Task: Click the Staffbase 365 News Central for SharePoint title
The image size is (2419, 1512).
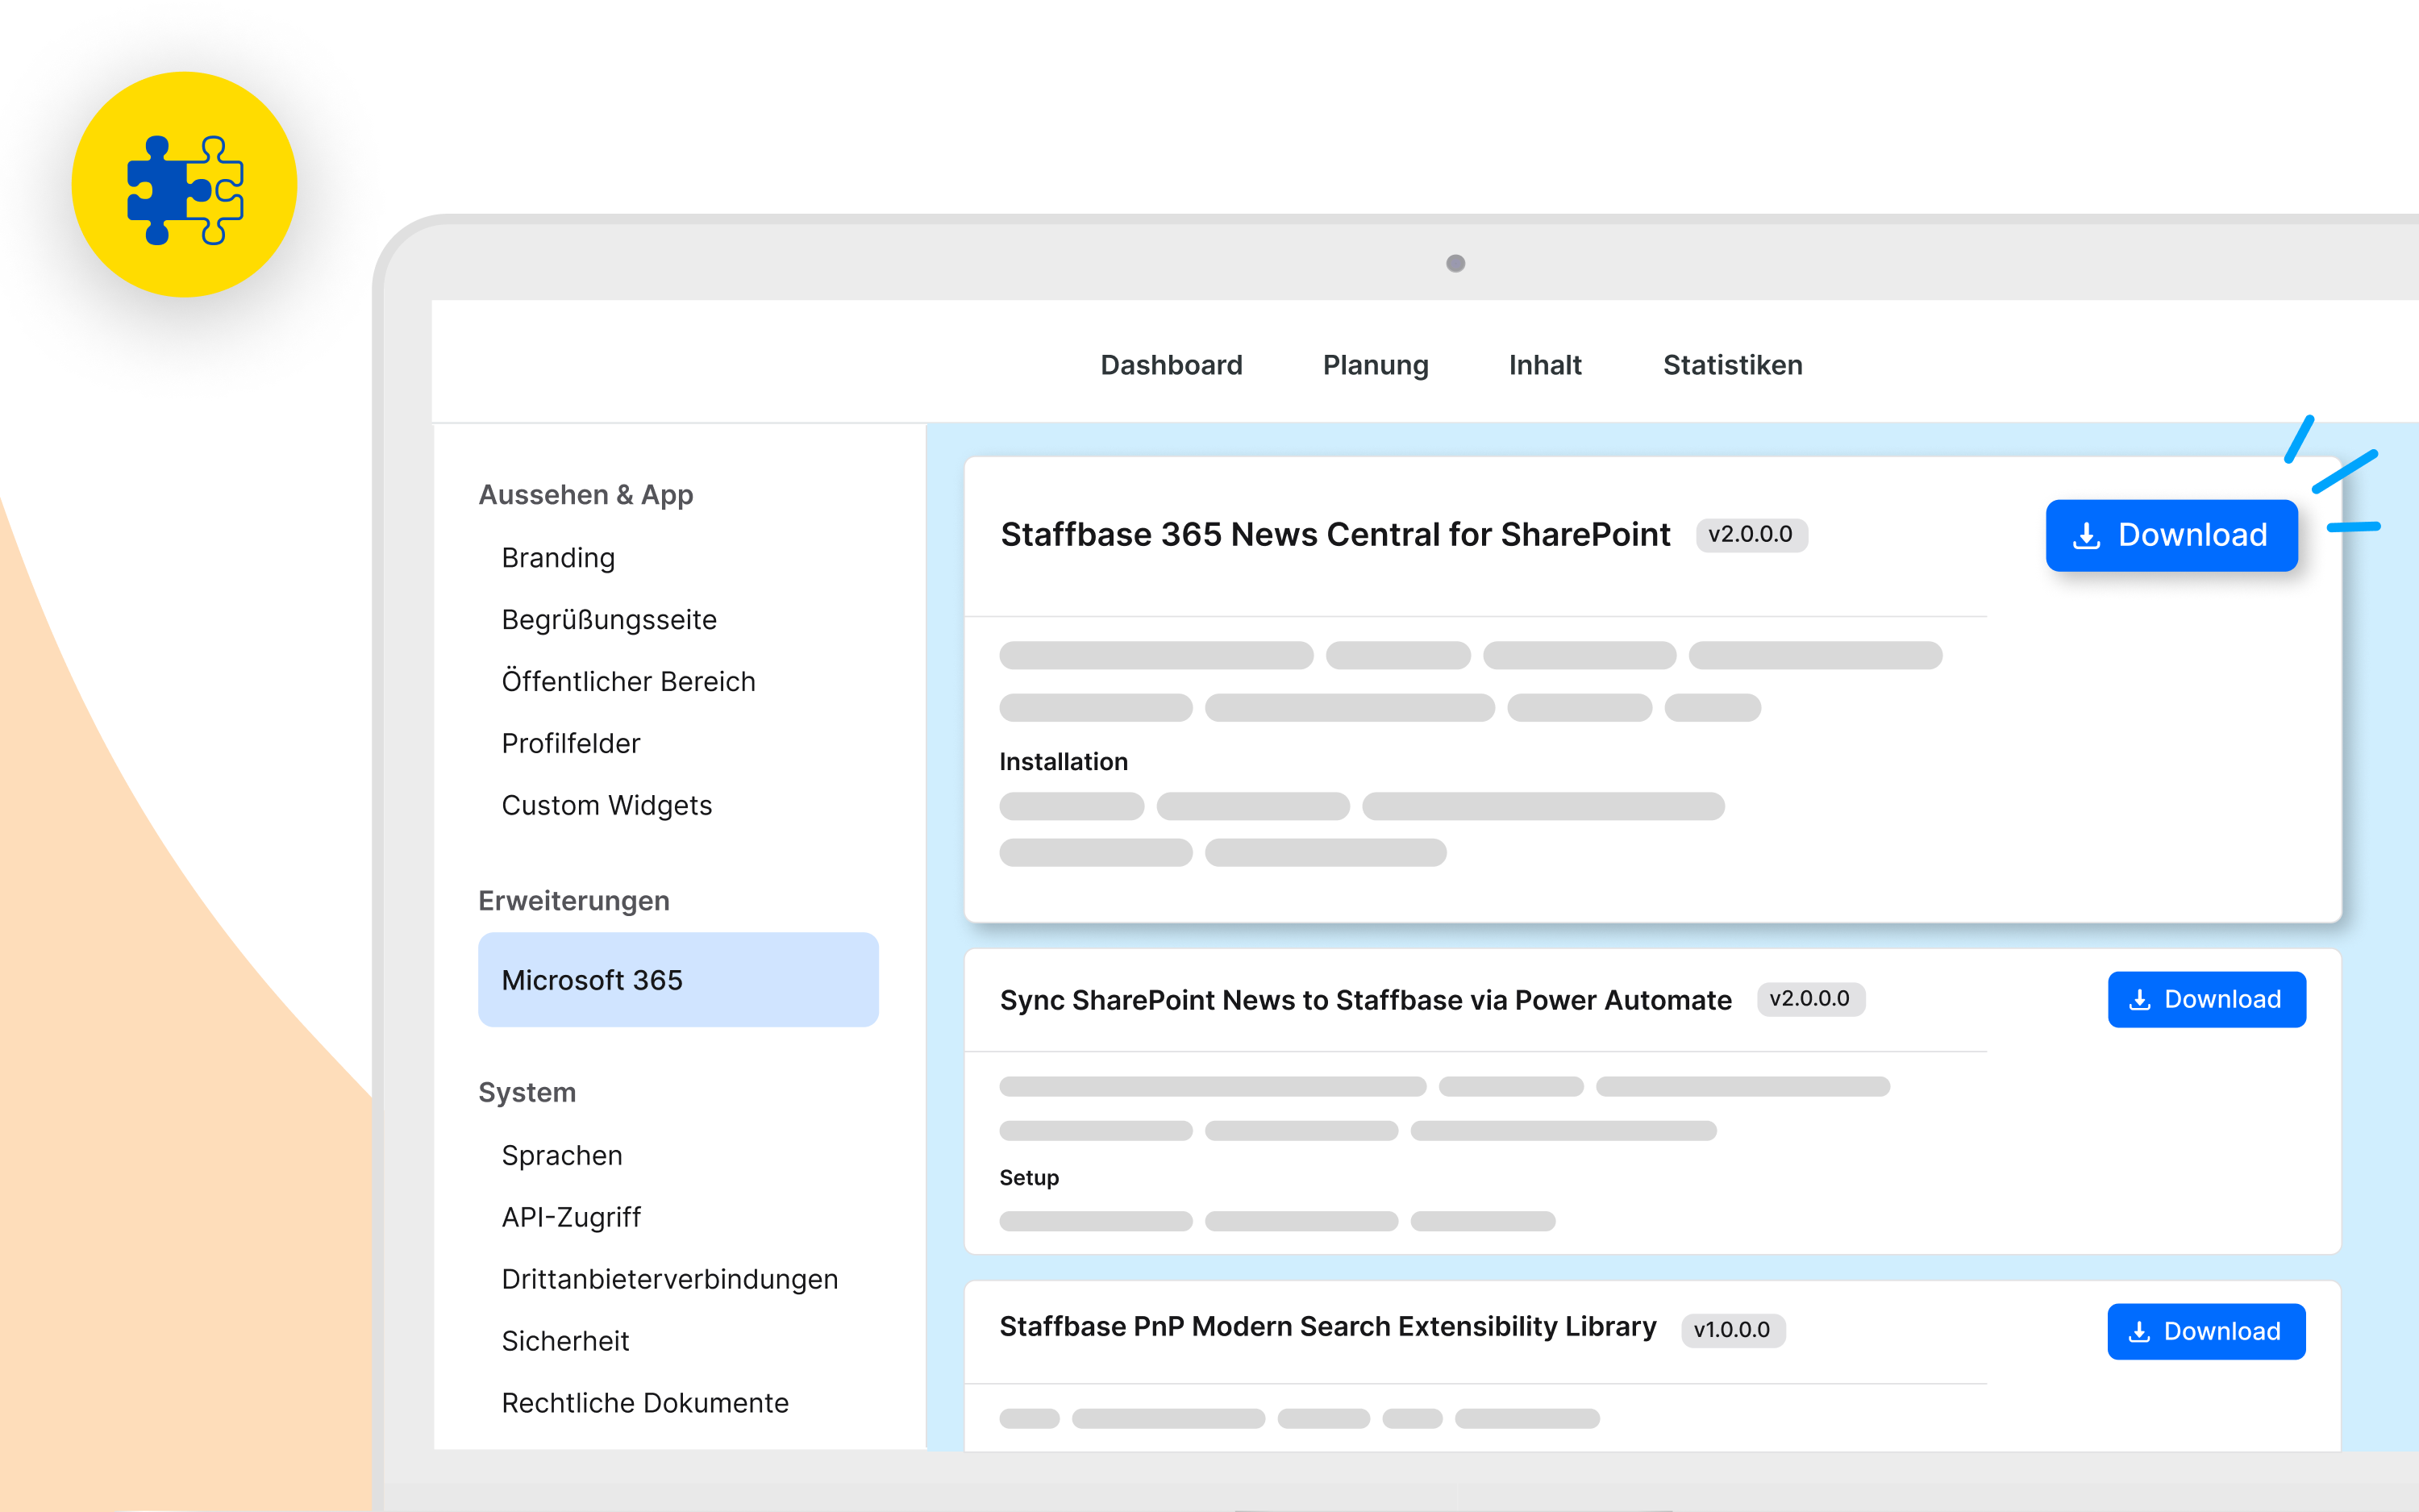Action: coord(1334,535)
